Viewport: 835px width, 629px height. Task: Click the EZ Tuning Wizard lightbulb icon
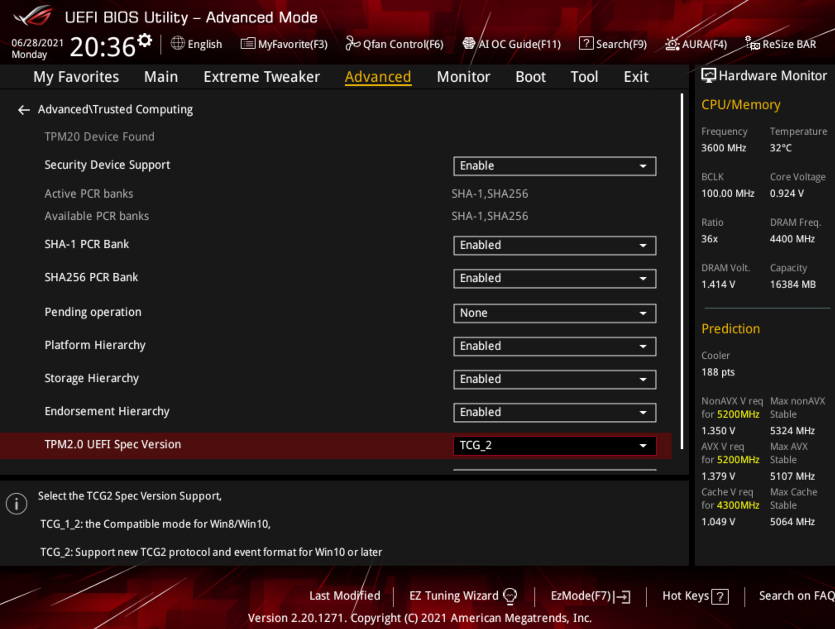point(510,596)
